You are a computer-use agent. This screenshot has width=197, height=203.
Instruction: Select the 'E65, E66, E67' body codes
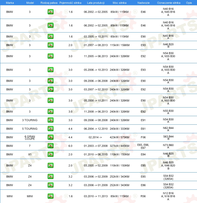[x=143, y=146]
